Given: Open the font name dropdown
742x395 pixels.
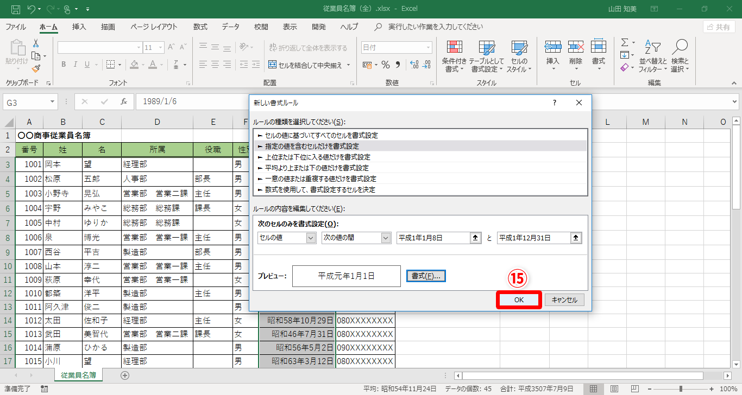Looking at the screenshot, I should point(138,48).
